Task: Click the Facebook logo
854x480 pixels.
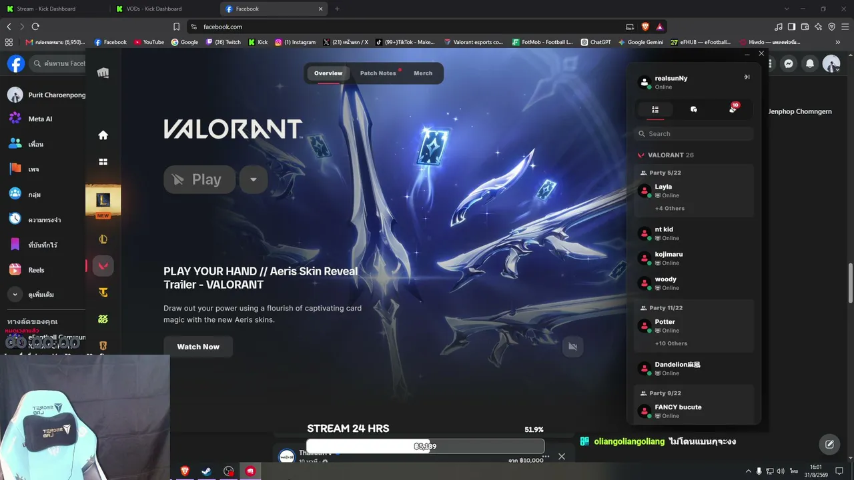Action: pos(16,64)
